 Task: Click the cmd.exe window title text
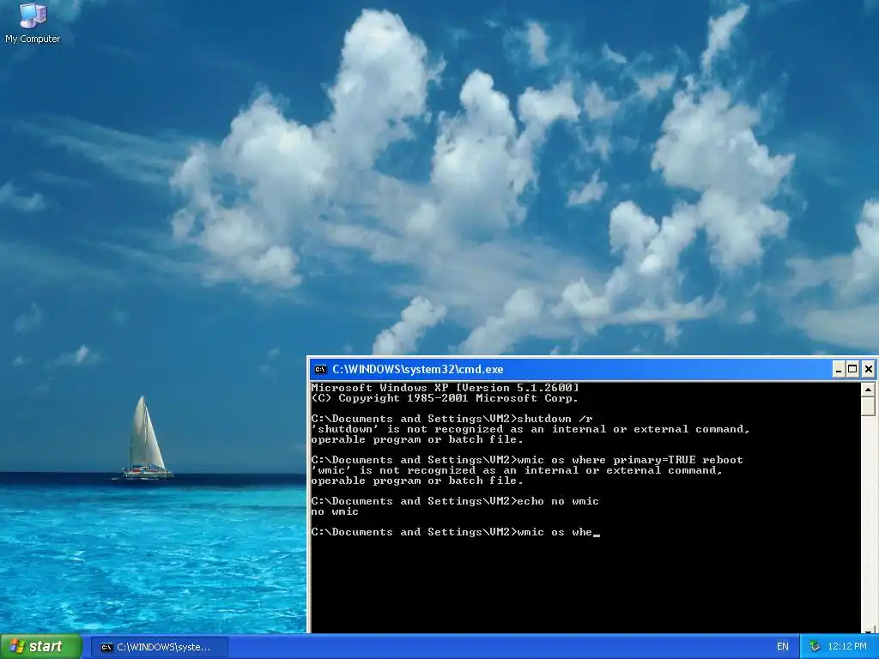pyautogui.click(x=418, y=369)
